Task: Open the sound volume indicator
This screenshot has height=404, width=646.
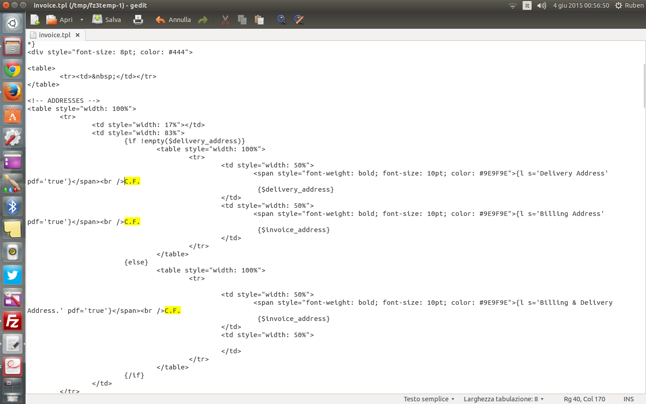Action: click(541, 5)
